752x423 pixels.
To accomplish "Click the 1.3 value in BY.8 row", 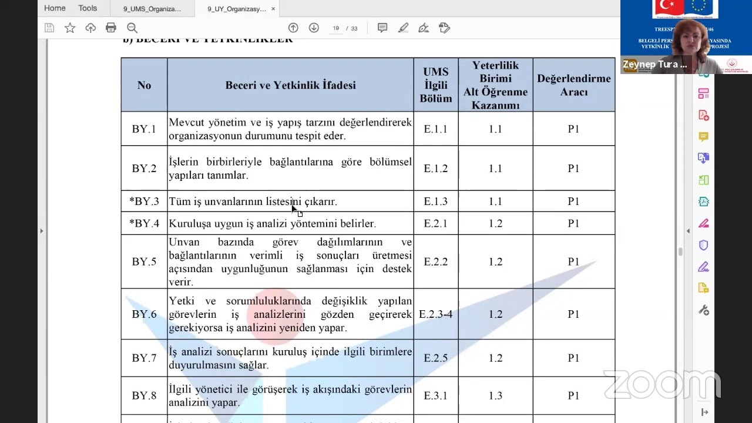I will 495,395.
